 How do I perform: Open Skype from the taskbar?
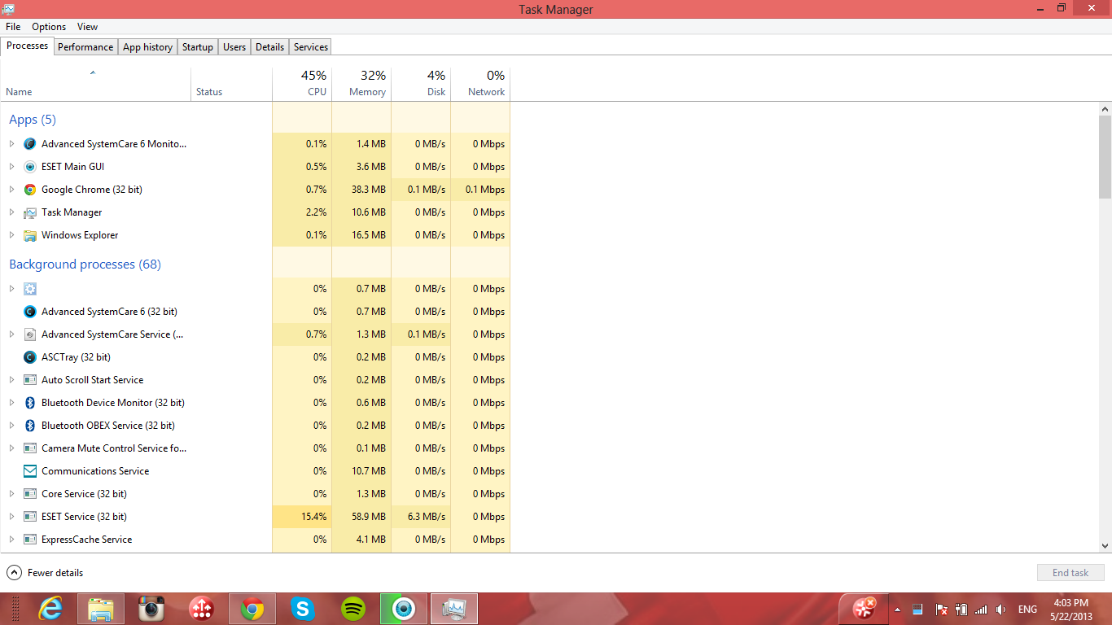(303, 609)
